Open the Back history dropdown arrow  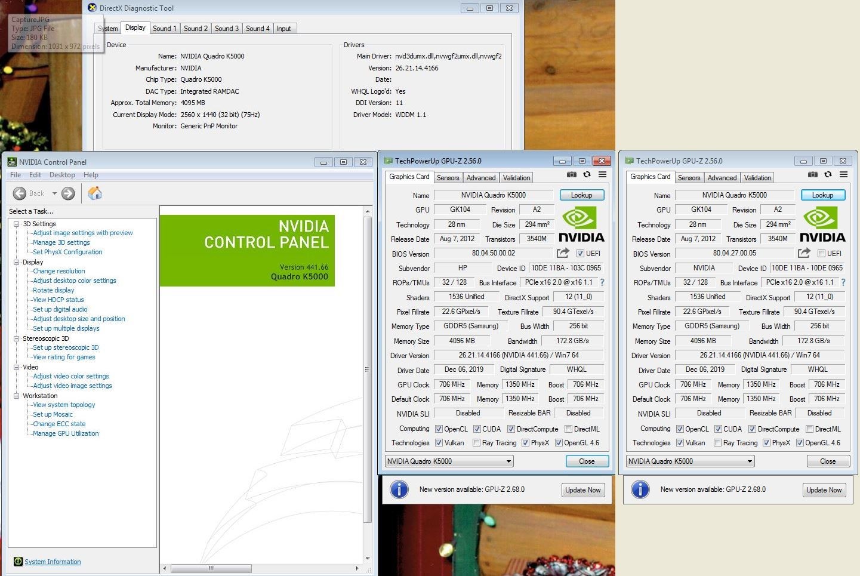54,193
